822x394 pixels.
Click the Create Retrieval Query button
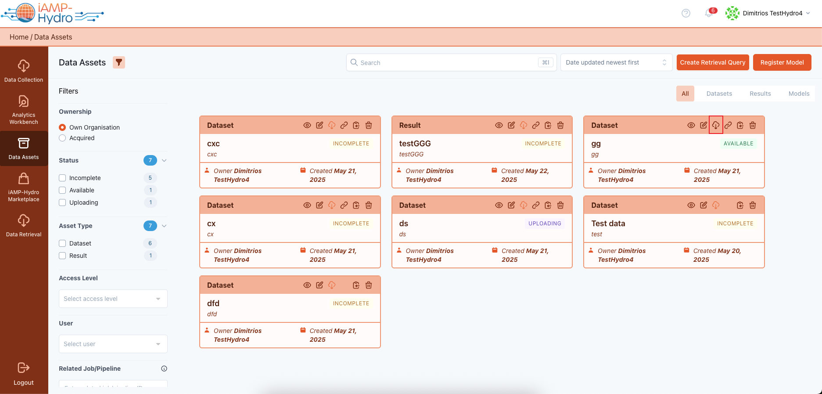point(712,62)
